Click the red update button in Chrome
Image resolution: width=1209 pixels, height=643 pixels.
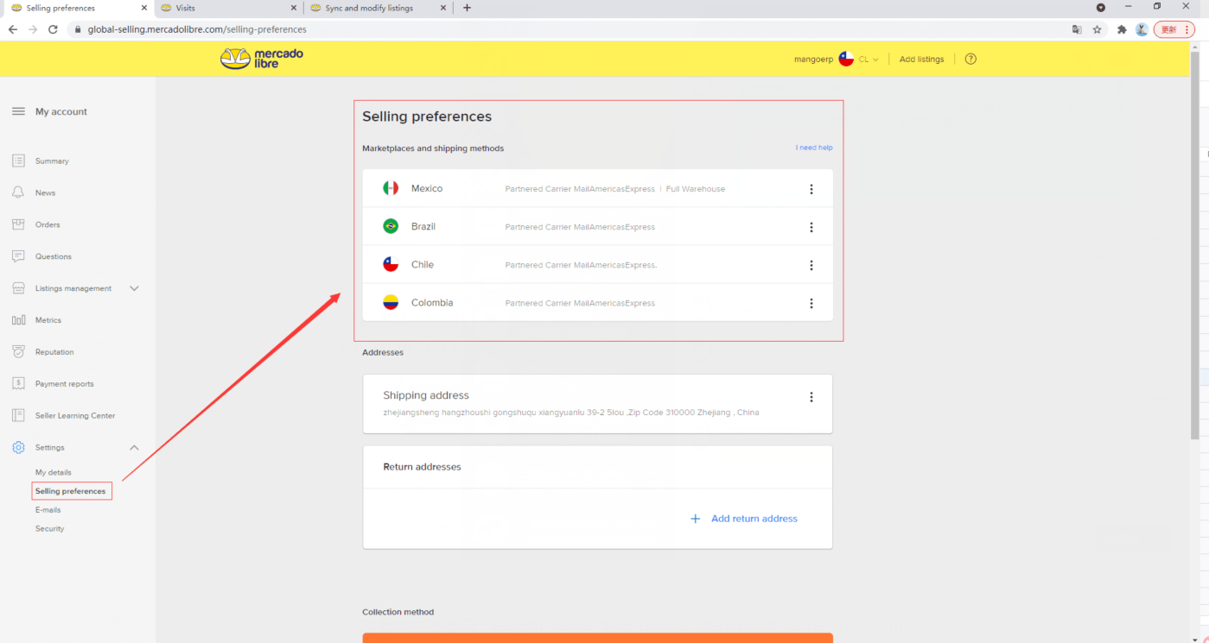pos(1174,29)
